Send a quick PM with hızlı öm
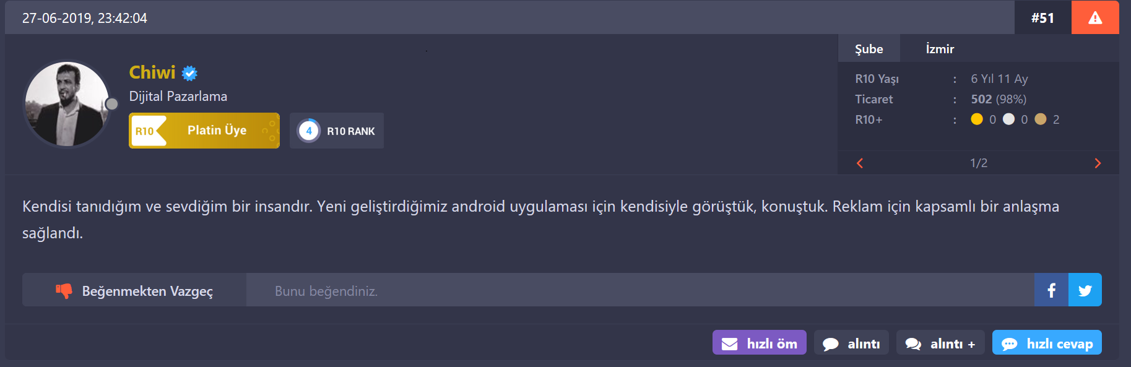1131x367 pixels. click(760, 343)
